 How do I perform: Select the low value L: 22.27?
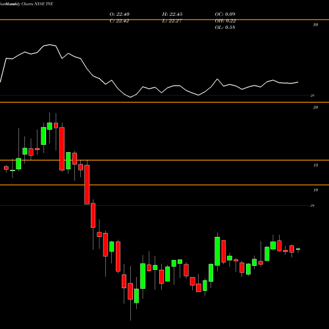pyautogui.click(x=172, y=21)
